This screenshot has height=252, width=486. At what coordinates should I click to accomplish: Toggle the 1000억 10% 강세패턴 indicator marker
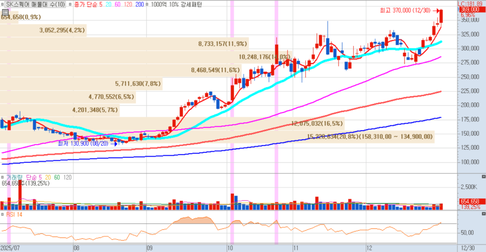146,5
